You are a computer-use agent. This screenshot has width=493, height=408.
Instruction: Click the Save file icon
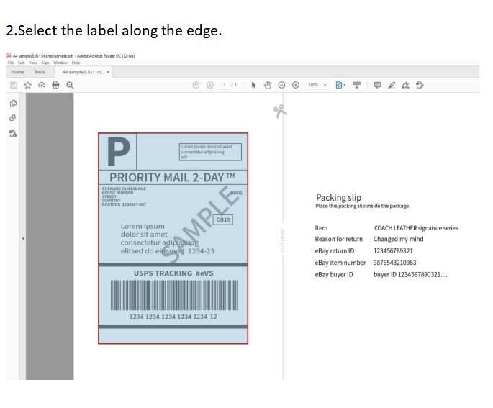(14, 85)
